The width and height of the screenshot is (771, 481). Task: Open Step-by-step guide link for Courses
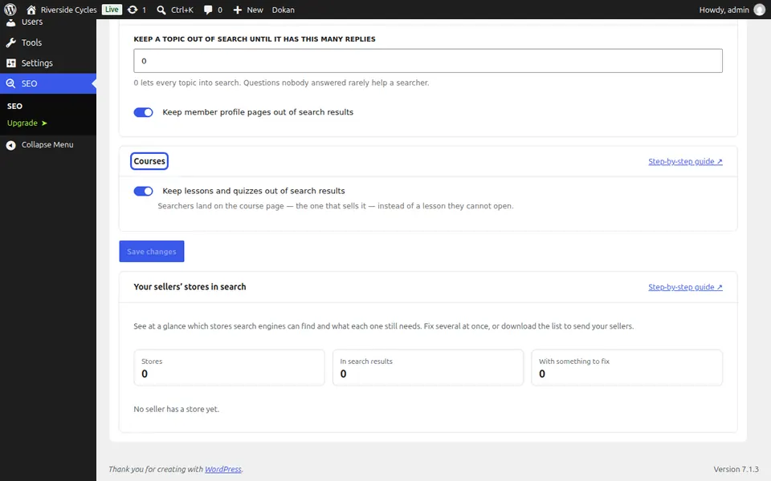(x=685, y=161)
